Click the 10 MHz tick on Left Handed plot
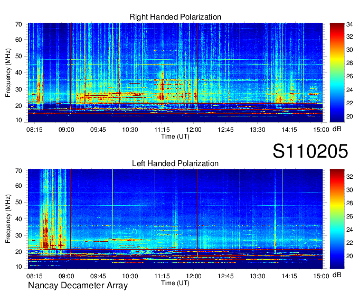Viewport: 359px width, 292px height. tap(18, 267)
